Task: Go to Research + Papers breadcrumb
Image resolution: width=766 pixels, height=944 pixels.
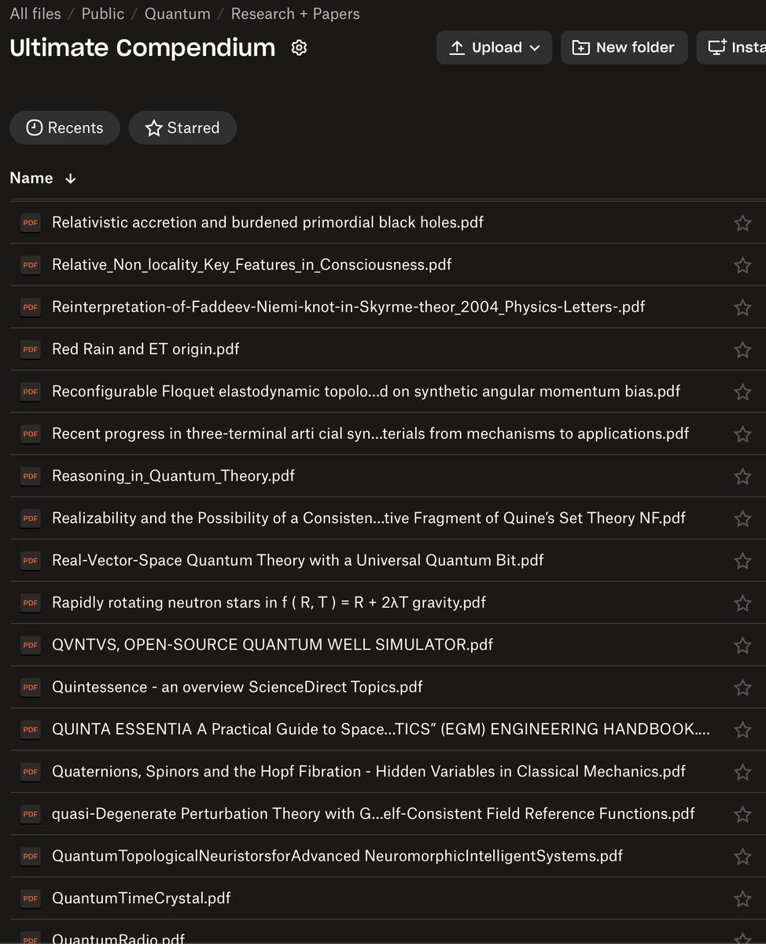Action: tap(295, 13)
